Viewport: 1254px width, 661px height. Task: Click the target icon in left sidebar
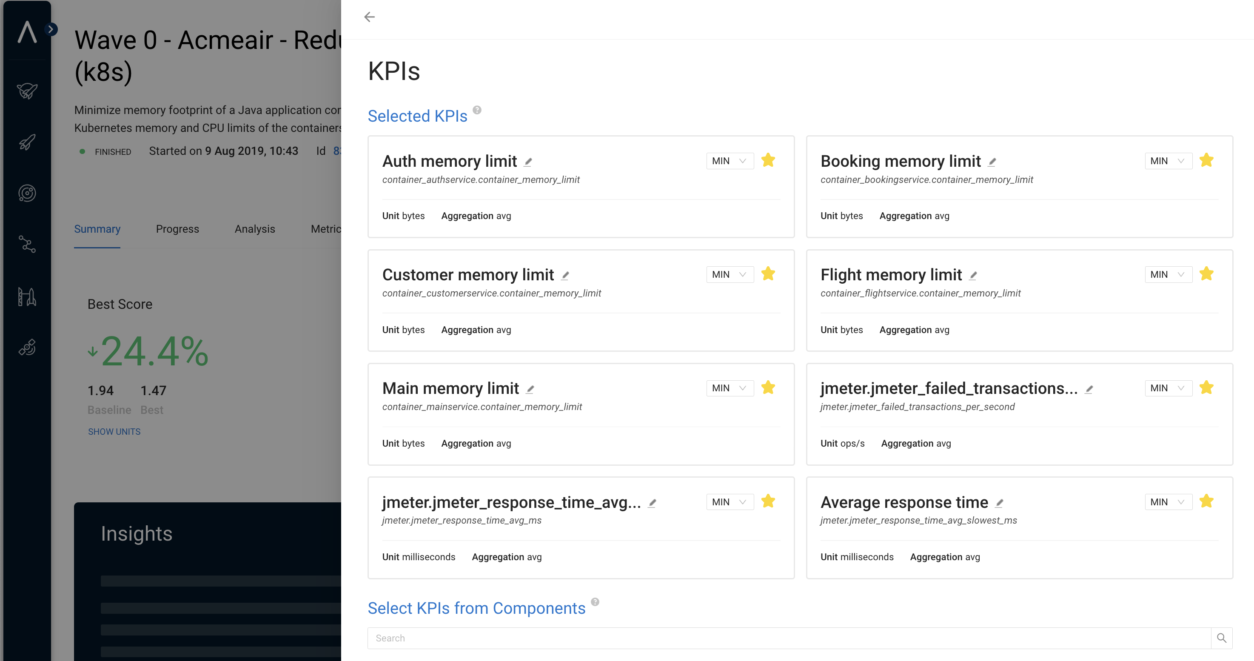27,193
